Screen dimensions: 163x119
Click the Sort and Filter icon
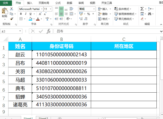(x=150, y=9)
